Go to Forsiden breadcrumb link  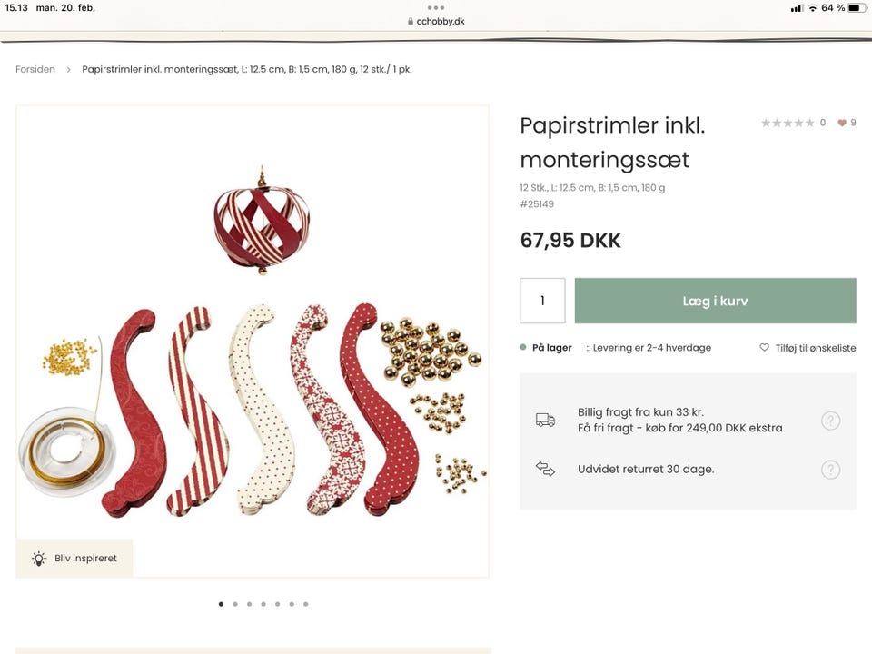click(x=35, y=70)
